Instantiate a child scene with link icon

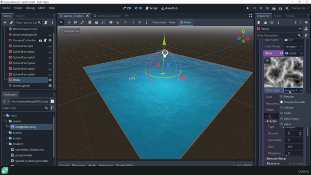[12, 23]
